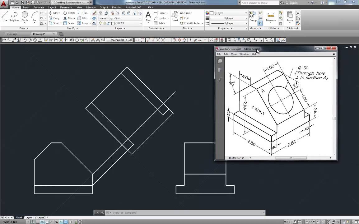
Task: Toggle layer lock icon for OBJECT layer
Action: coord(108,23)
